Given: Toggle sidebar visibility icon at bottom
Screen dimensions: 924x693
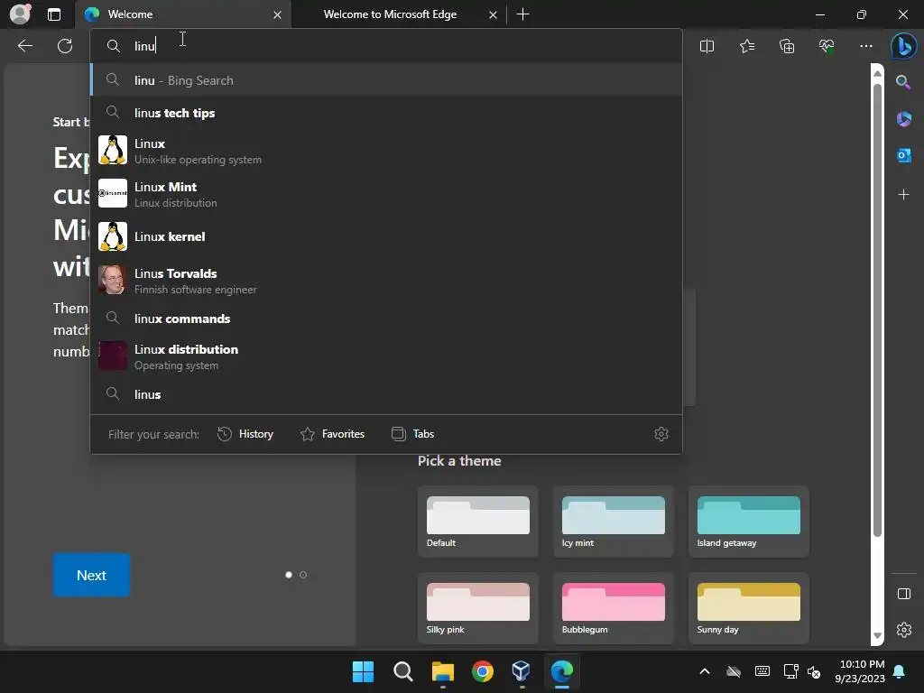Looking at the screenshot, I should coord(903,594).
